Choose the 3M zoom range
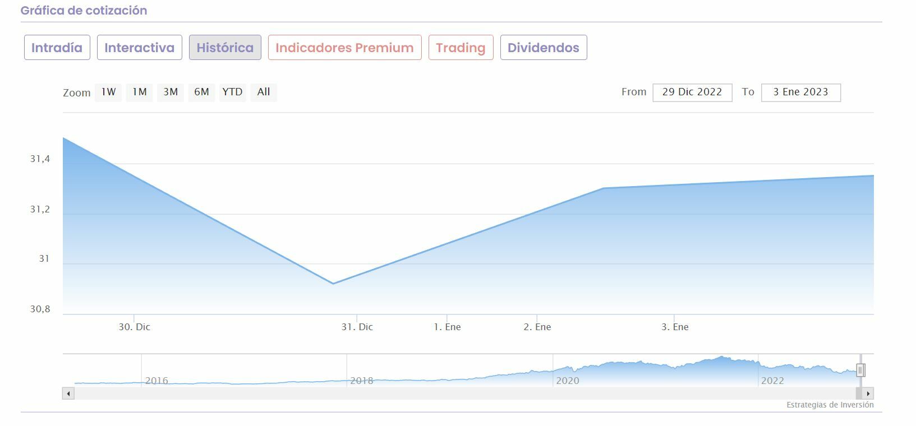The width and height of the screenshot is (916, 426). 171,92
